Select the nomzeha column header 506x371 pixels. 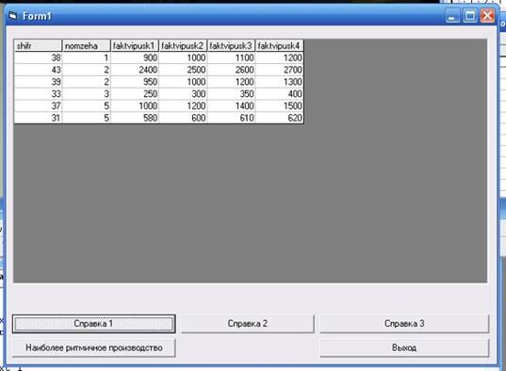coord(86,46)
